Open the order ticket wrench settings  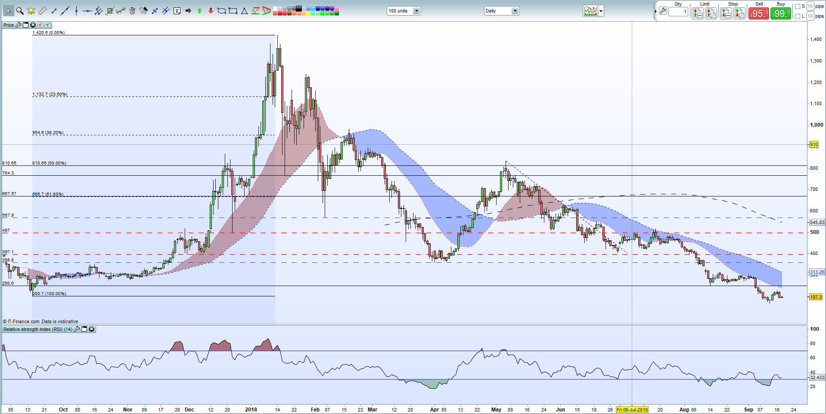tap(663, 11)
